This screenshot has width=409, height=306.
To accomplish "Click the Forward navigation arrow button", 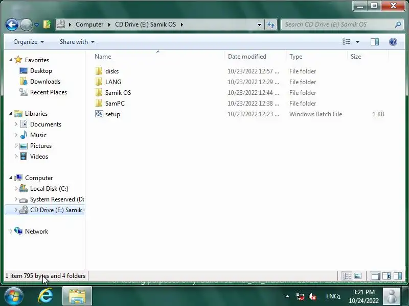I will click(x=26, y=25).
